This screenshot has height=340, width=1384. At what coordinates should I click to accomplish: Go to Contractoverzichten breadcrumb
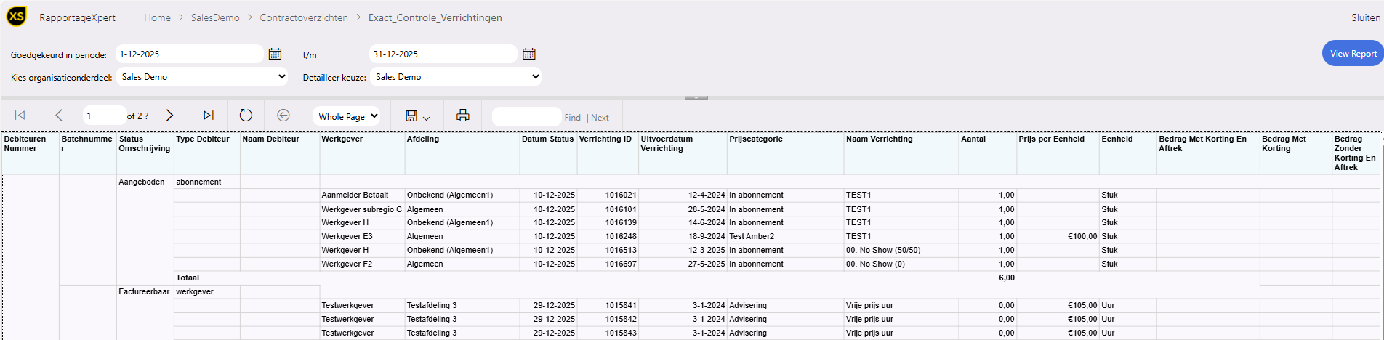point(304,17)
